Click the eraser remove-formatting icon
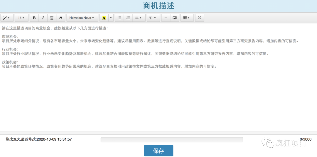This screenshot has width=317, height=157. point(60,18)
